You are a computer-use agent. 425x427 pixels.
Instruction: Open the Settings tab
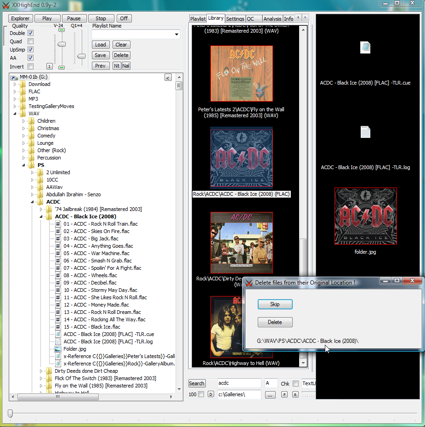pos(235,18)
